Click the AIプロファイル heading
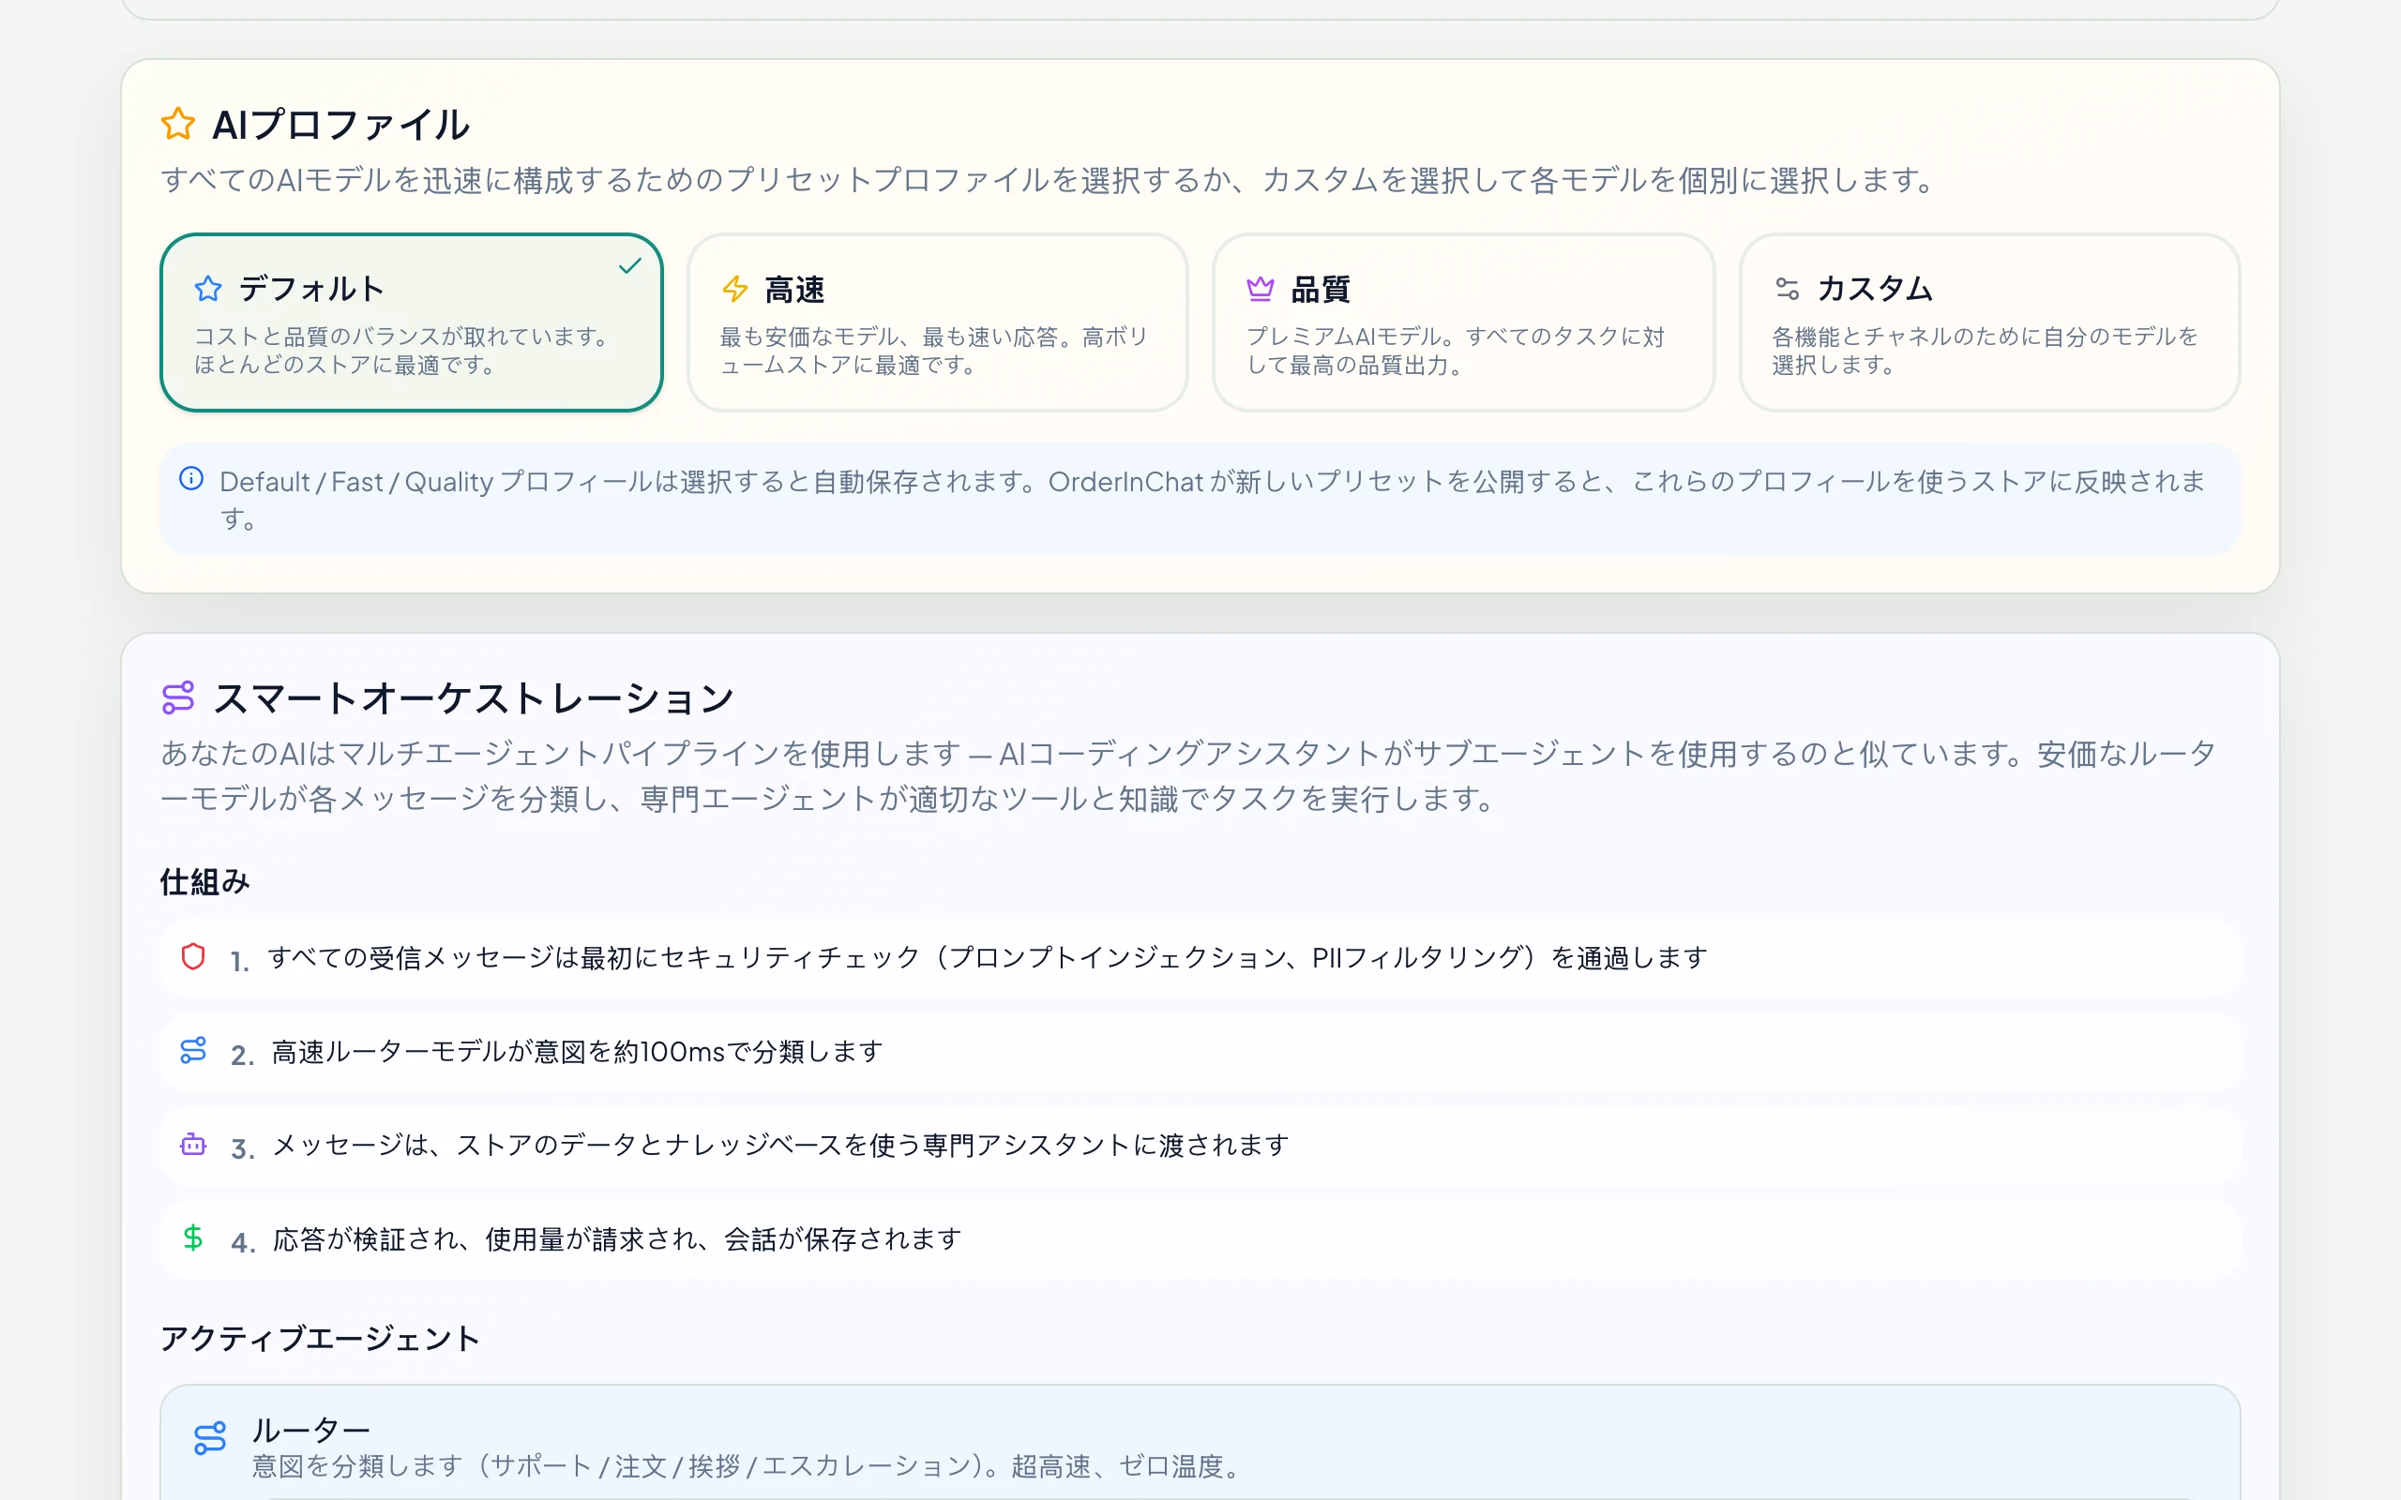The height and width of the screenshot is (1500, 2401). [341, 125]
